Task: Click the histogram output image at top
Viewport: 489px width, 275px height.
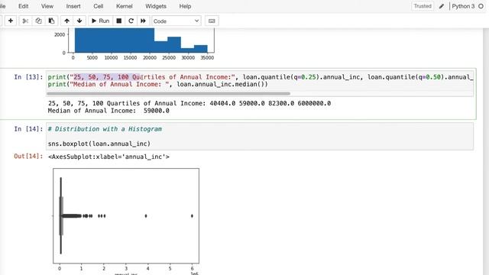Action: (x=134, y=44)
